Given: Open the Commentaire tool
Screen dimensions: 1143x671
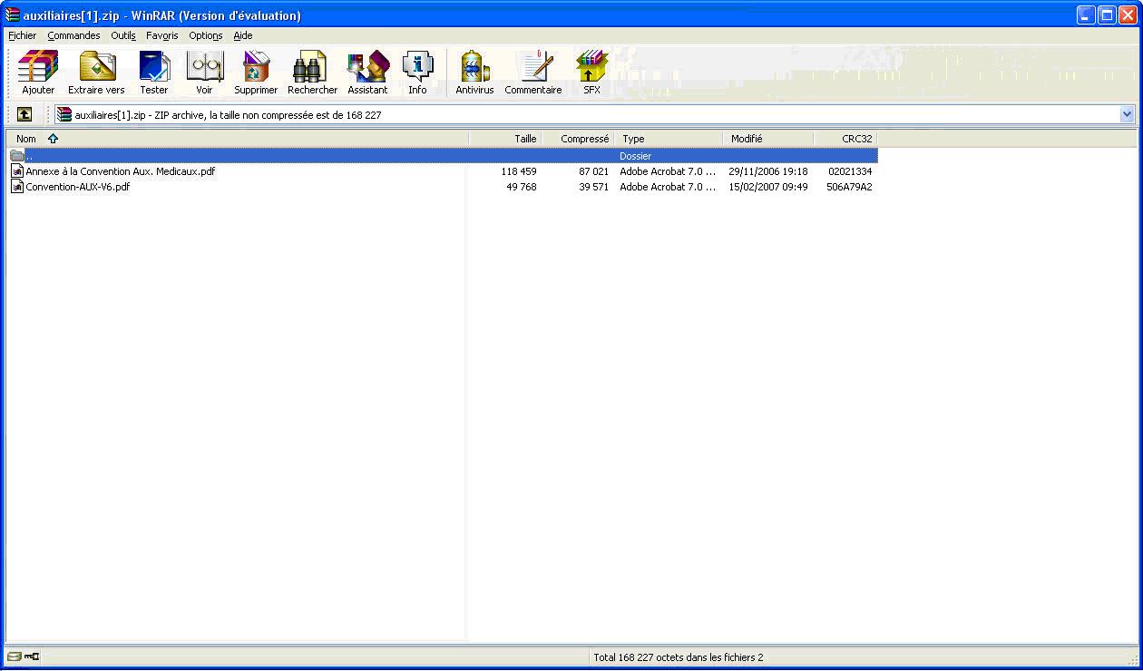Looking at the screenshot, I should point(533,73).
